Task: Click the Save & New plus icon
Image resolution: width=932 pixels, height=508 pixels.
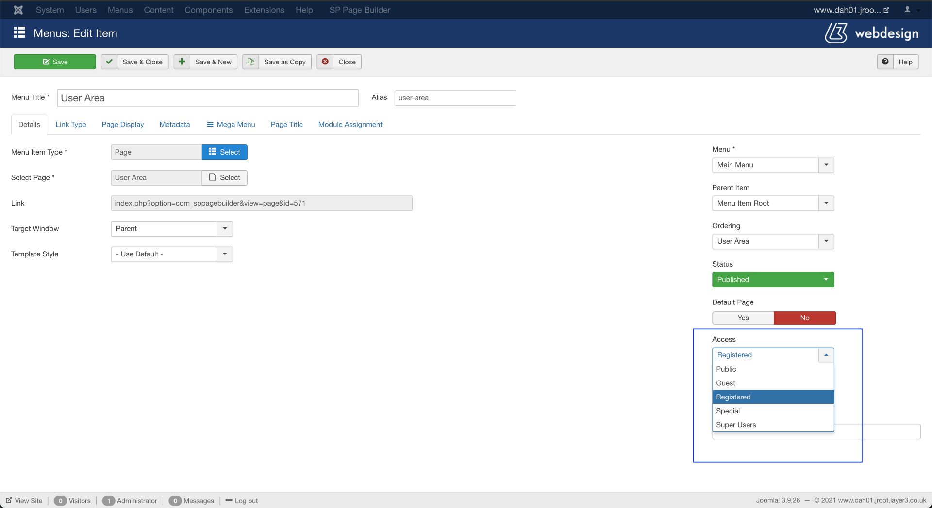Action: pyautogui.click(x=182, y=62)
